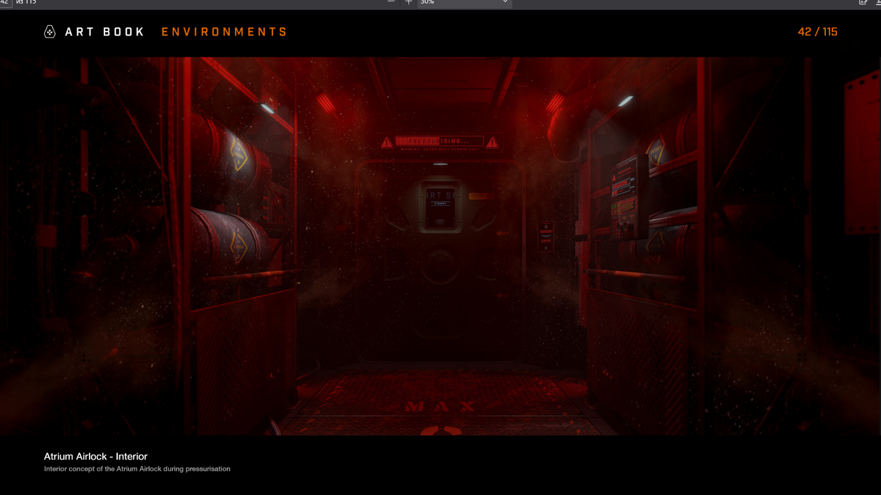Viewport: 881px width, 495px height.
Task: Click the zoom in plus button
Action: pos(408,2)
